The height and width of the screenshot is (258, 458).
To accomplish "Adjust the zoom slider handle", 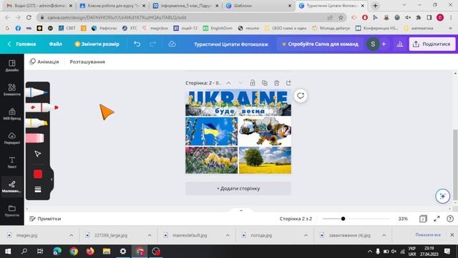I will (x=343, y=219).
